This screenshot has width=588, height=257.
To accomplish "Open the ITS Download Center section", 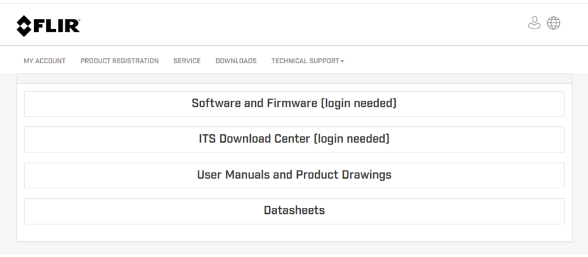I will pyautogui.click(x=295, y=140).
